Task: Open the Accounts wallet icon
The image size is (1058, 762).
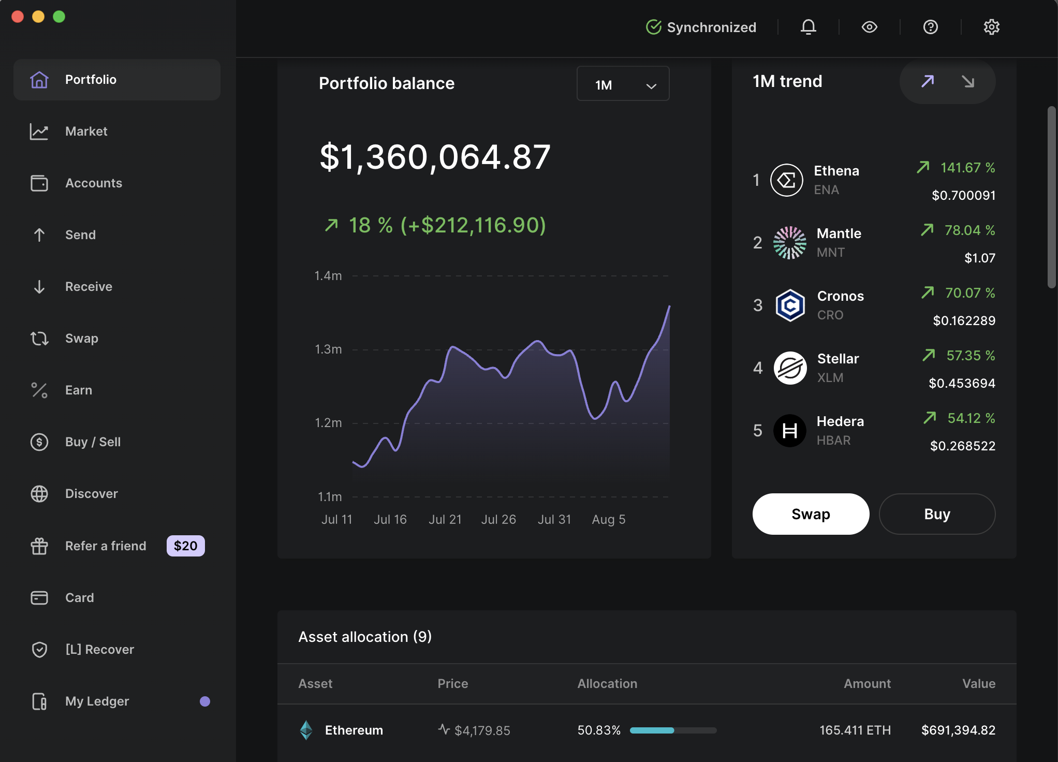Action: point(39,183)
